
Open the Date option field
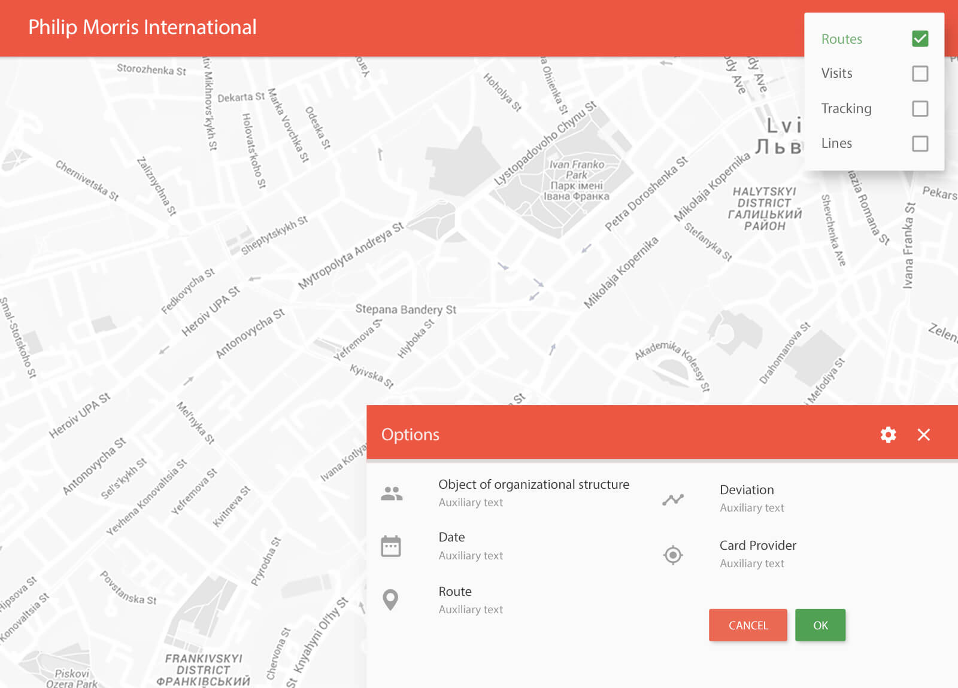click(451, 537)
